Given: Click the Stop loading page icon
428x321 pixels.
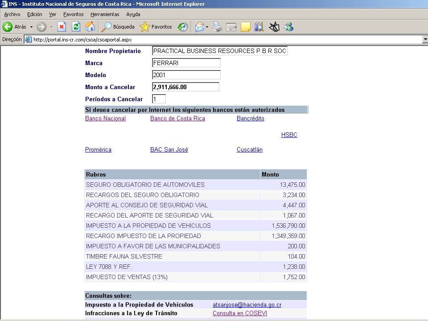Looking at the screenshot, I should click(x=62, y=27).
